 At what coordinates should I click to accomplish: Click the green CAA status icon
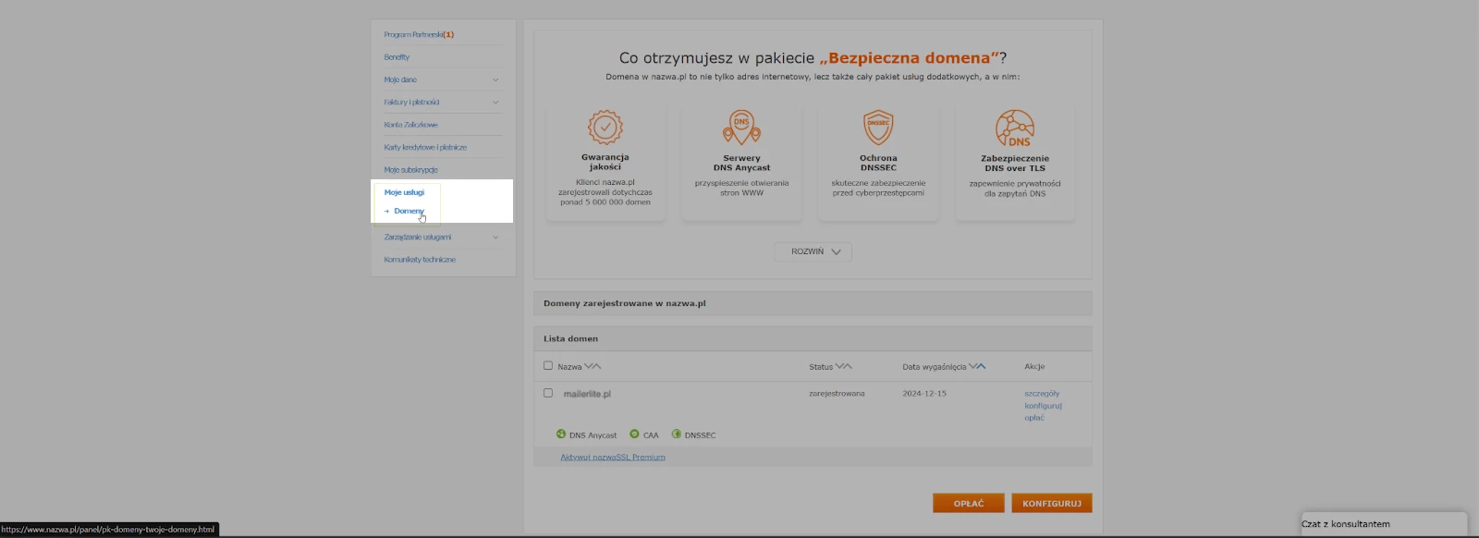(634, 434)
